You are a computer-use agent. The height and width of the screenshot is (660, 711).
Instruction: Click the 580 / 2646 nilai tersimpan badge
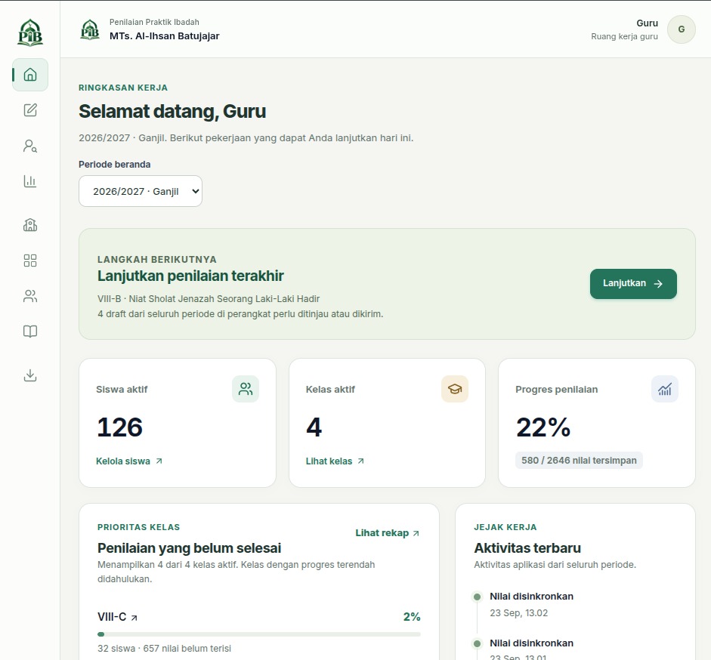click(x=579, y=461)
